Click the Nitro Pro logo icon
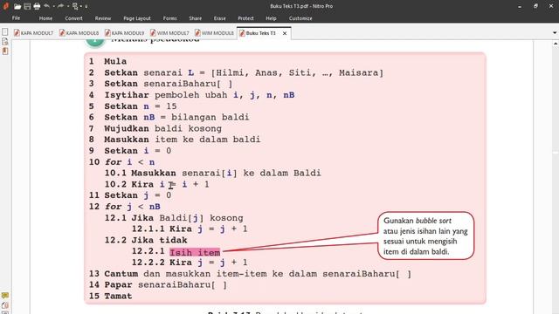 pos(6,6)
